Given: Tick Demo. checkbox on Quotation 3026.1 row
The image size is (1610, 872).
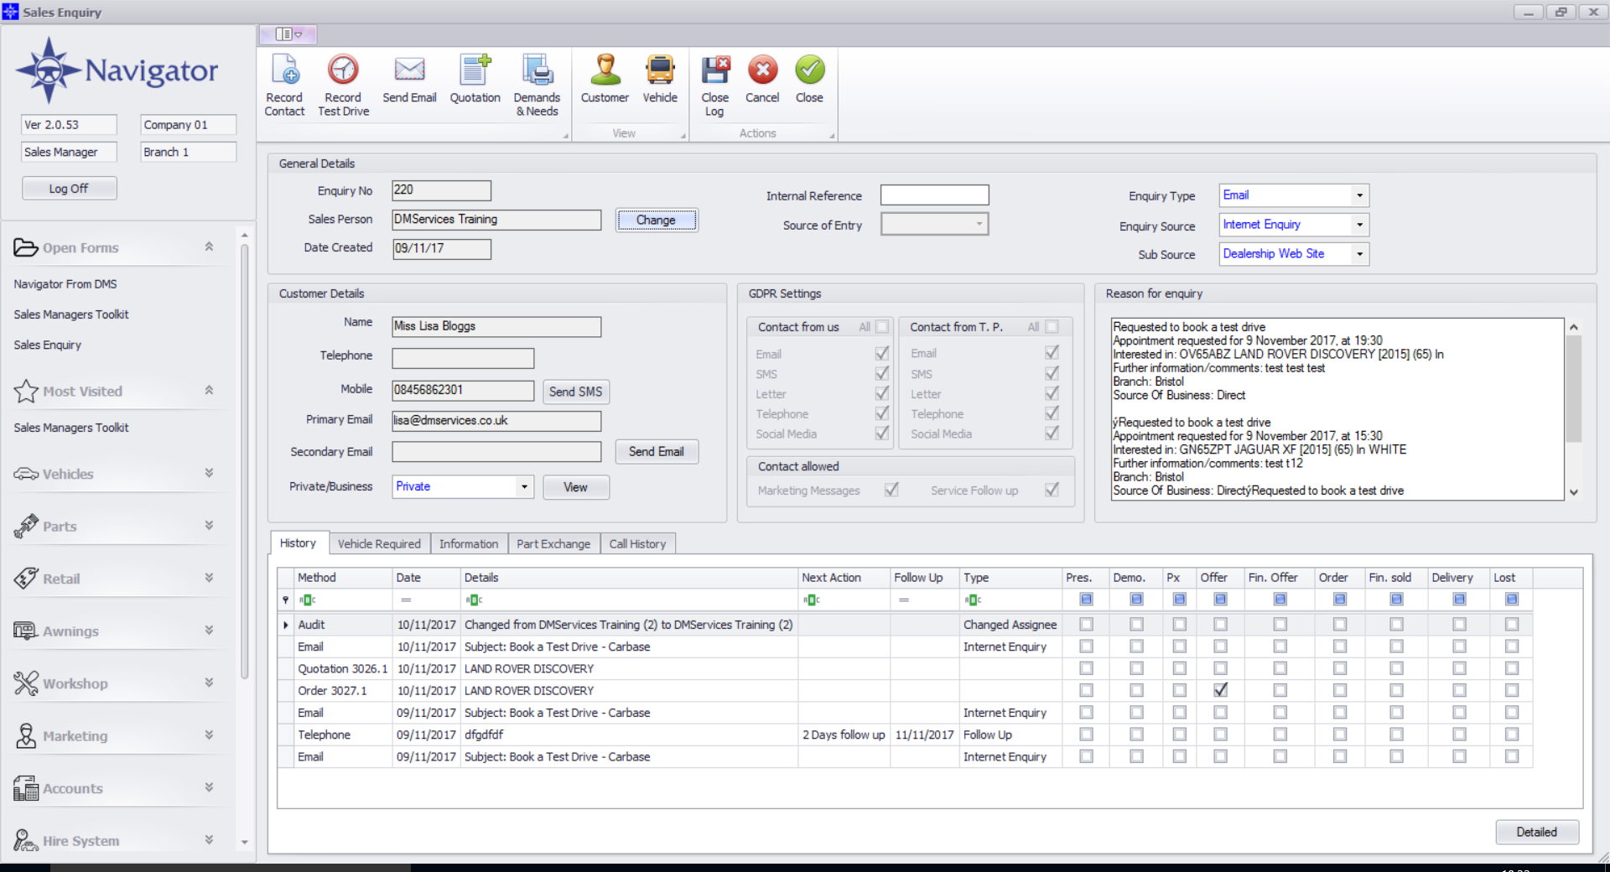Looking at the screenshot, I should (x=1136, y=668).
